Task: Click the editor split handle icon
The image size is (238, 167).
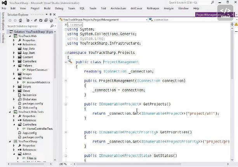Action: (232, 24)
